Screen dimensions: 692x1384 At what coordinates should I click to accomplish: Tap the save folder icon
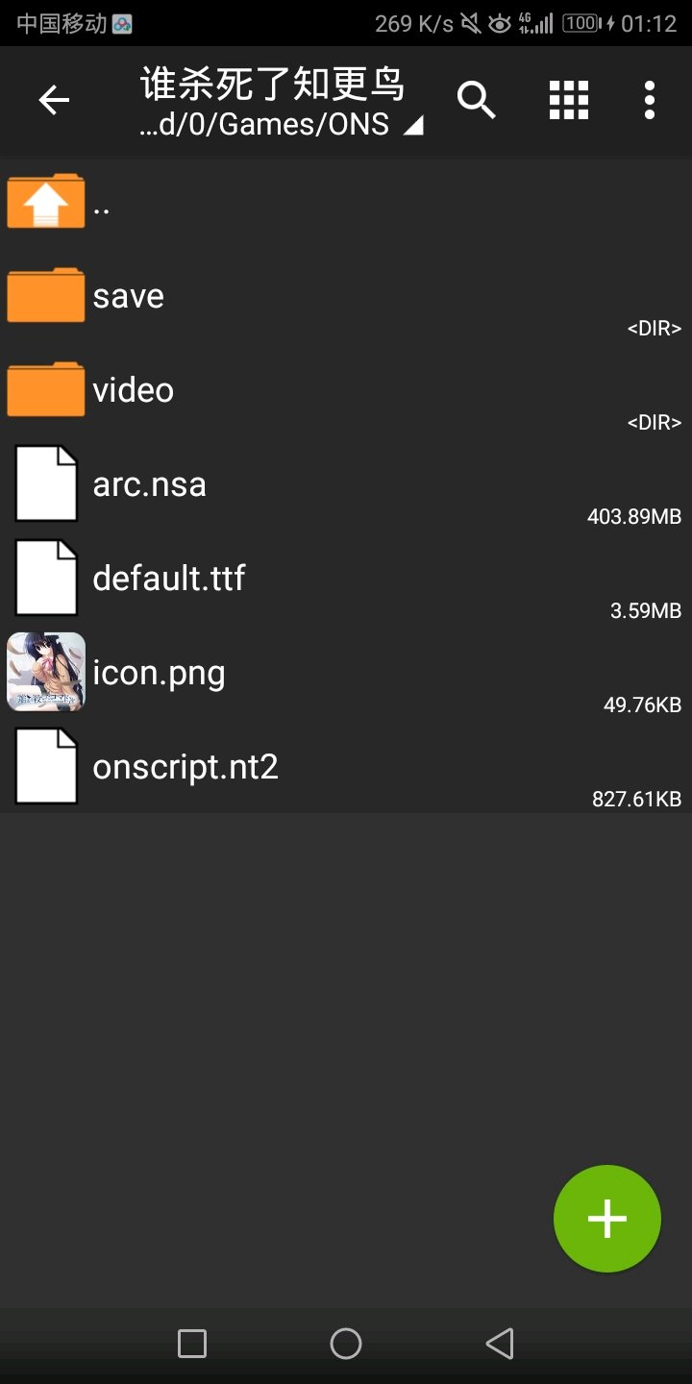(x=45, y=295)
